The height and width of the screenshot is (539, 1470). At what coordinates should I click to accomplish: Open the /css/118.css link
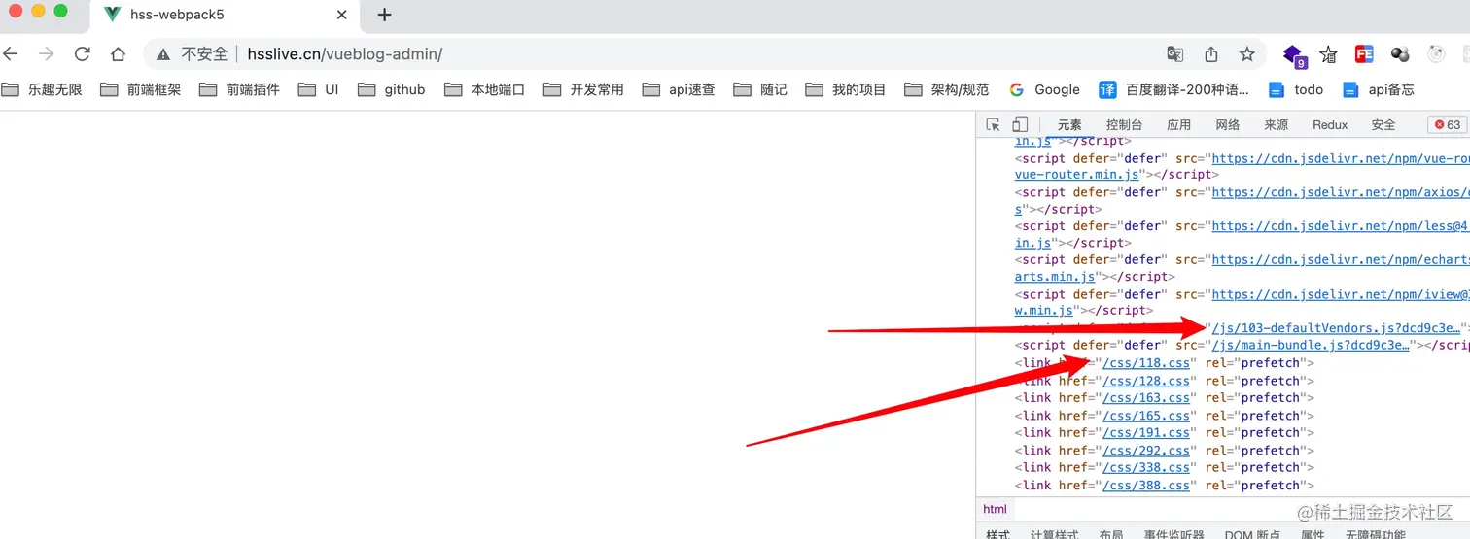(1146, 363)
